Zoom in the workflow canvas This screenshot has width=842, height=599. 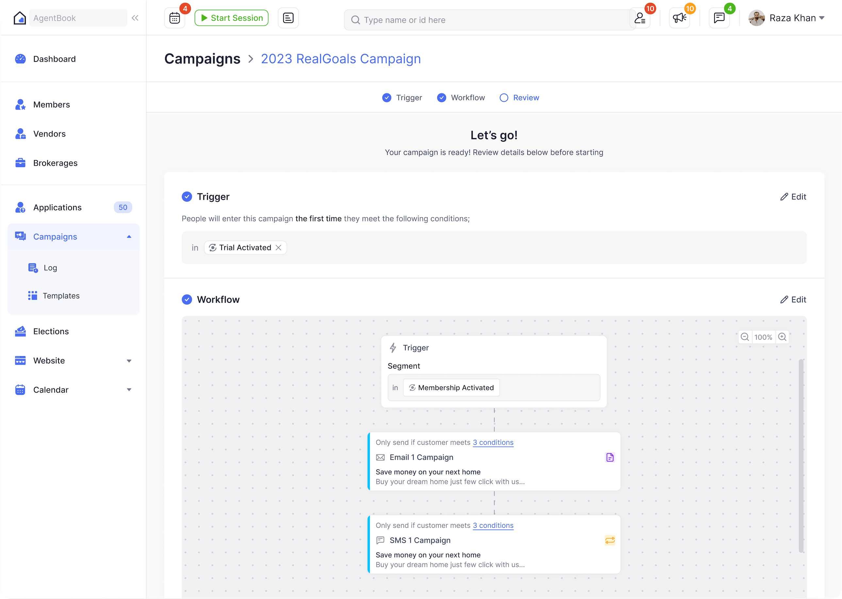(x=782, y=337)
